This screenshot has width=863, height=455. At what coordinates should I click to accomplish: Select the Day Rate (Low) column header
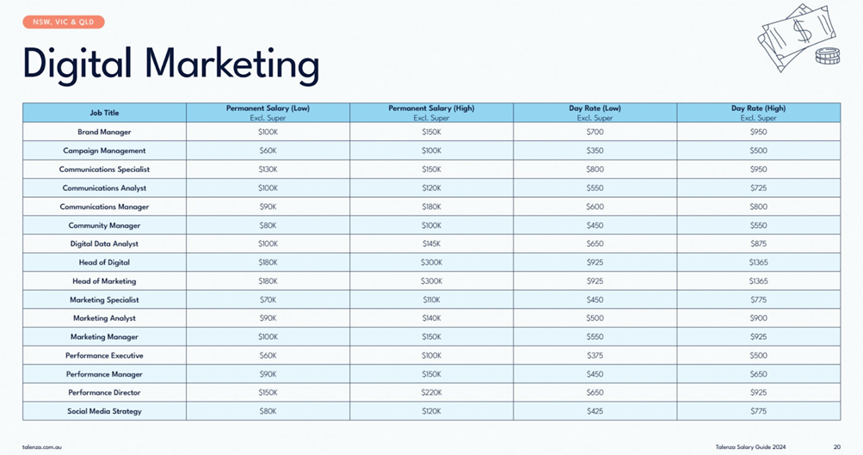[595, 113]
